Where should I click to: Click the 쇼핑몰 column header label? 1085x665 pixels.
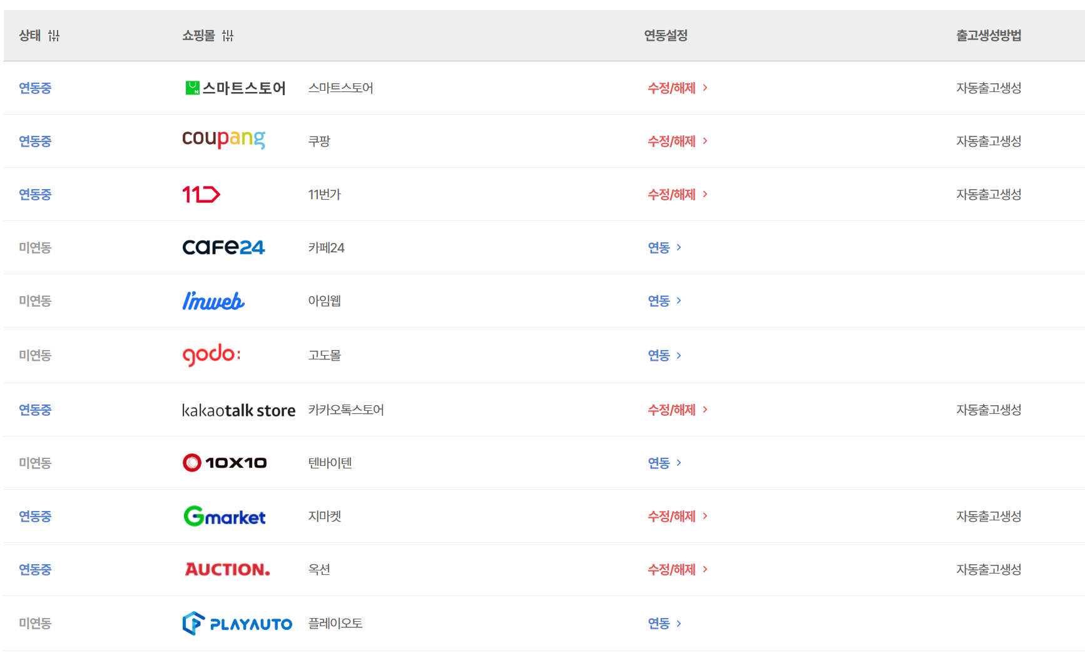pyautogui.click(x=198, y=36)
